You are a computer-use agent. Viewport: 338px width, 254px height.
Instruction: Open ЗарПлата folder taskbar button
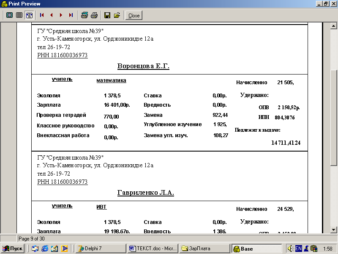click(205, 248)
